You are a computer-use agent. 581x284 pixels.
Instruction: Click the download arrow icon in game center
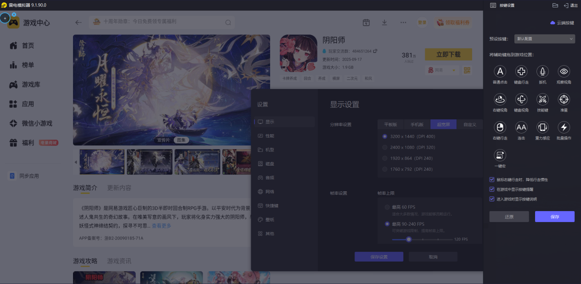pyautogui.click(x=384, y=22)
